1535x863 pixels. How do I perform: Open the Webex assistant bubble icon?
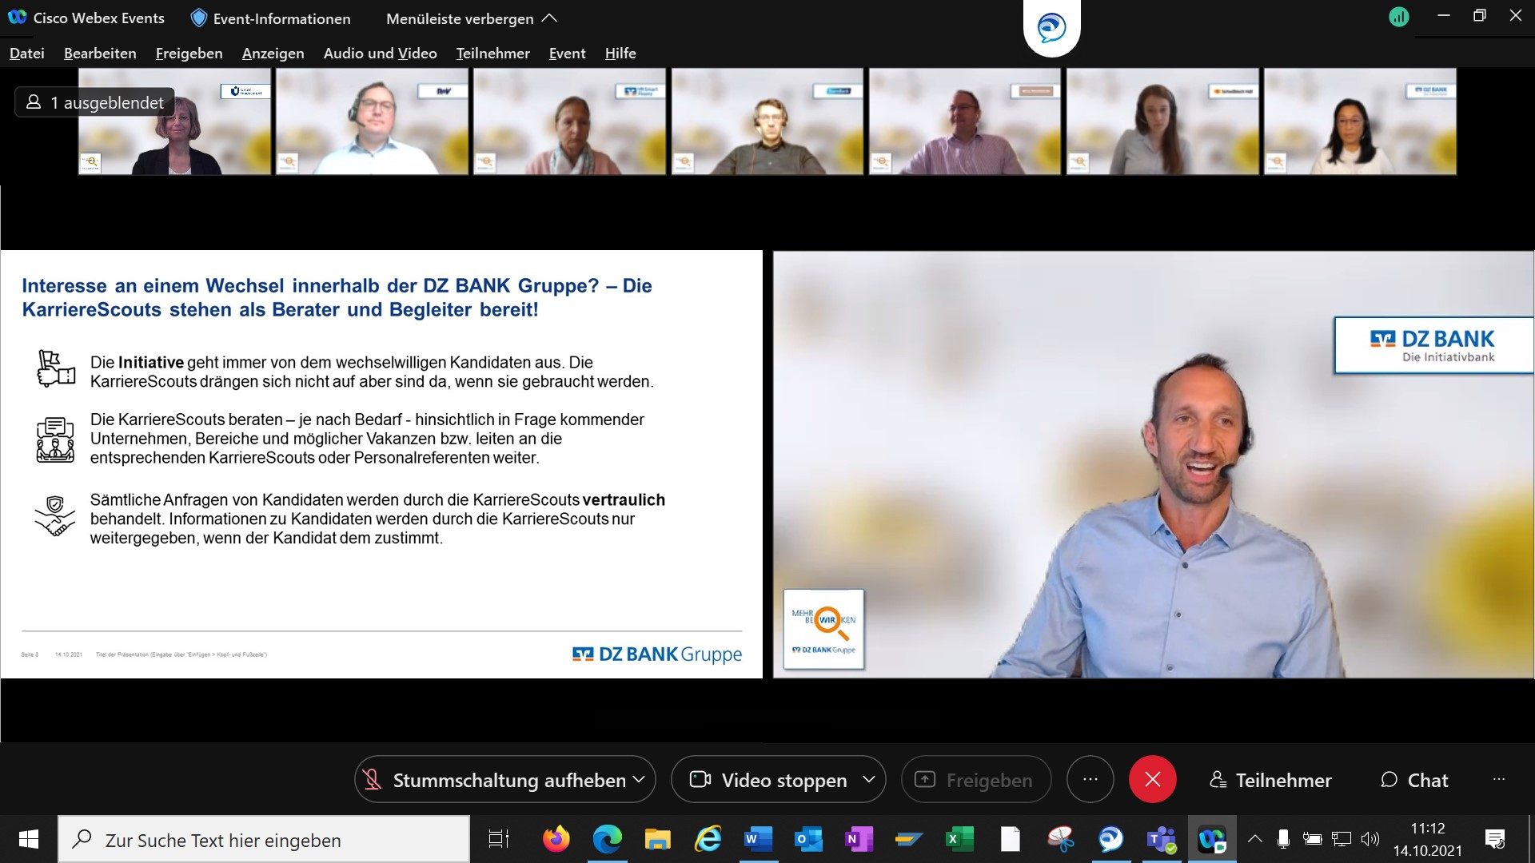pyautogui.click(x=1051, y=28)
